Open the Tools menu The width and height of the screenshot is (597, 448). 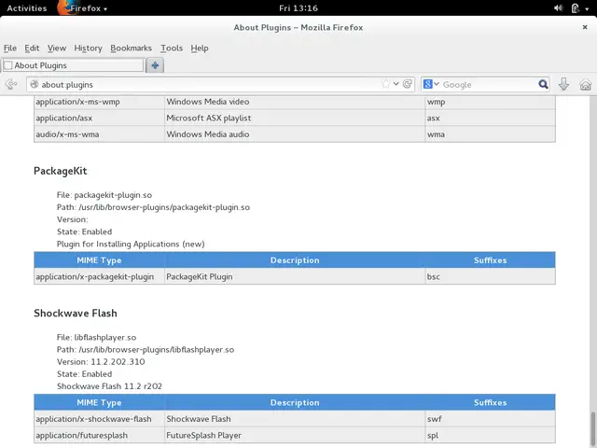click(x=172, y=48)
